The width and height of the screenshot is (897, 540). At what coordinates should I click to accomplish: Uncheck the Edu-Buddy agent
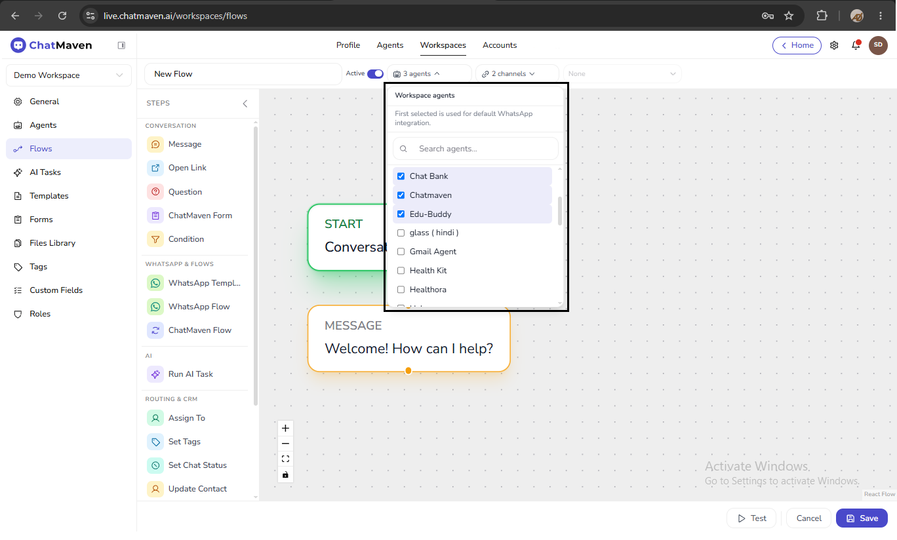pos(401,214)
